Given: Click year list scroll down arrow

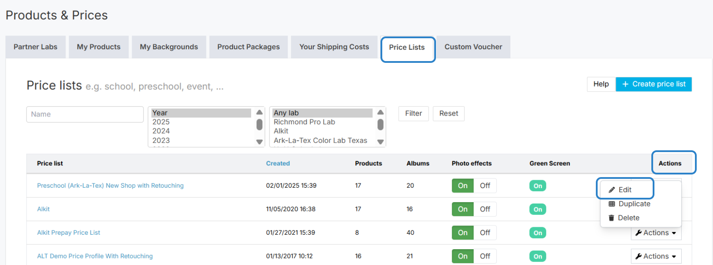Looking at the screenshot, I should point(259,142).
